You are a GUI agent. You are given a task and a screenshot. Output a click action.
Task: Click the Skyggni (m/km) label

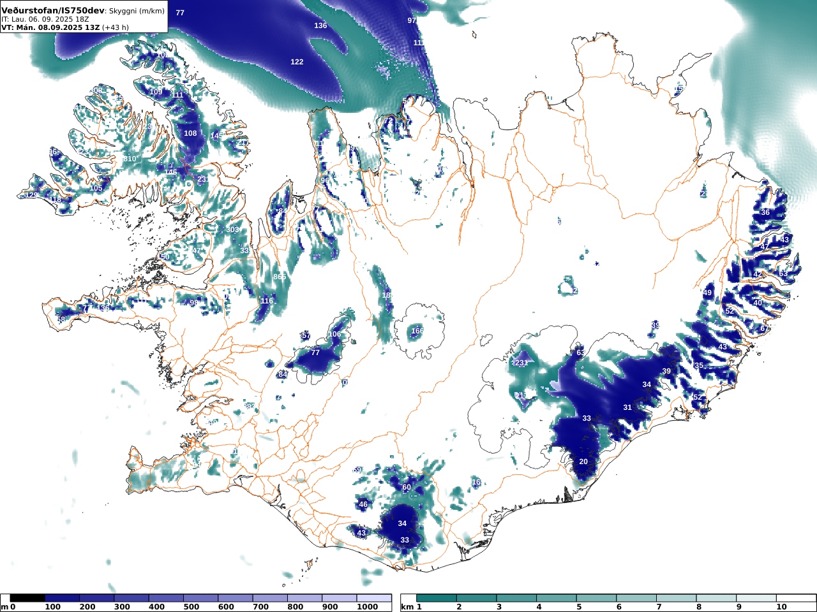136,11
